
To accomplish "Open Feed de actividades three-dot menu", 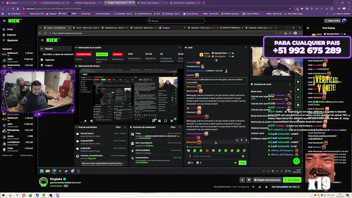I will [125, 127].
